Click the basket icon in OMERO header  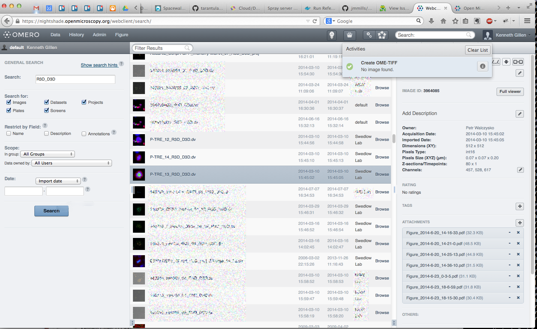(349, 35)
